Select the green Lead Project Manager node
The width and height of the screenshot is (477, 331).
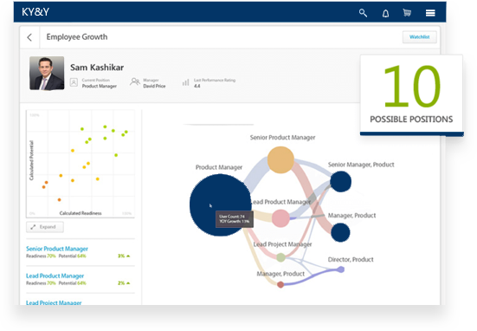[280, 257]
